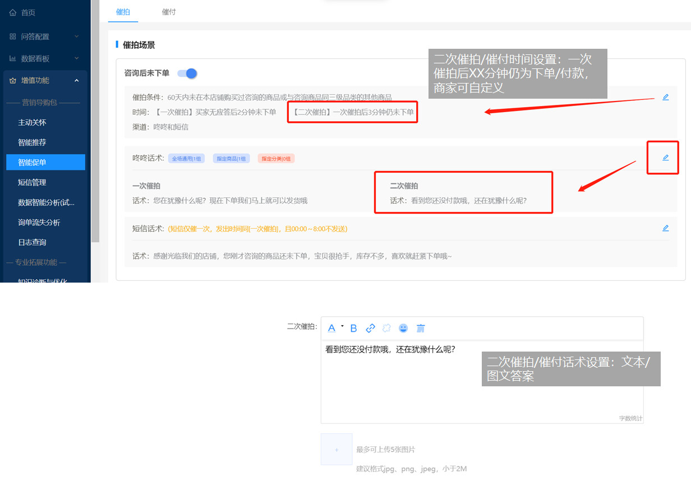Viewport: 691px width, 485px height.
Task: Expand the 数据看板 sidebar menu
Action: tap(77, 58)
